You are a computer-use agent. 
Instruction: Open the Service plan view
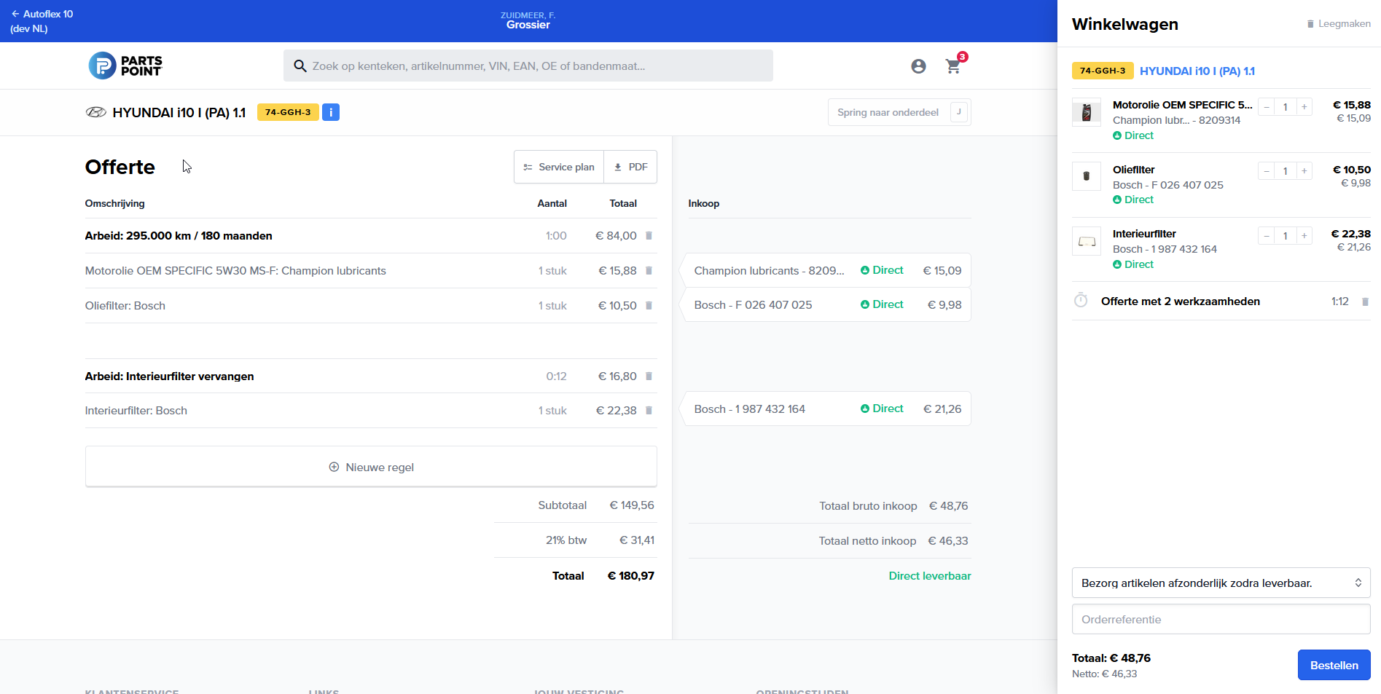[x=559, y=167]
